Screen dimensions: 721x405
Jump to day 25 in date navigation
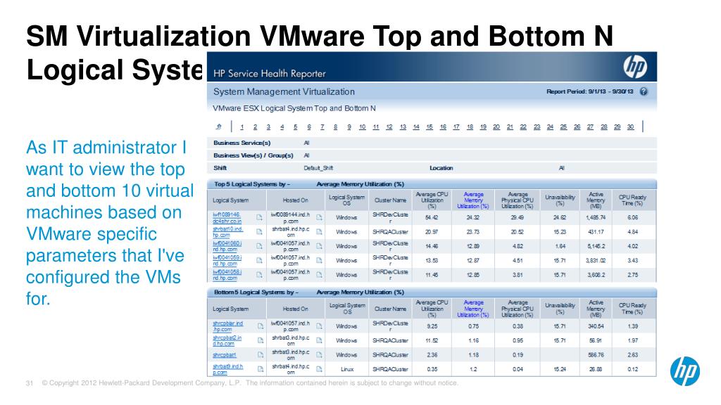tap(563, 127)
